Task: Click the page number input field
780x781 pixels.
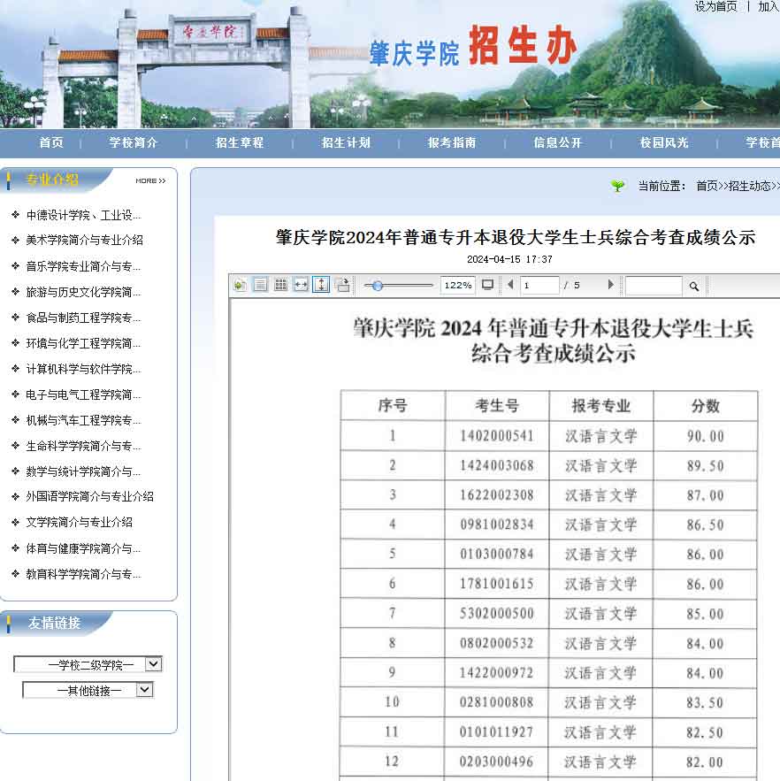Action: (x=539, y=286)
